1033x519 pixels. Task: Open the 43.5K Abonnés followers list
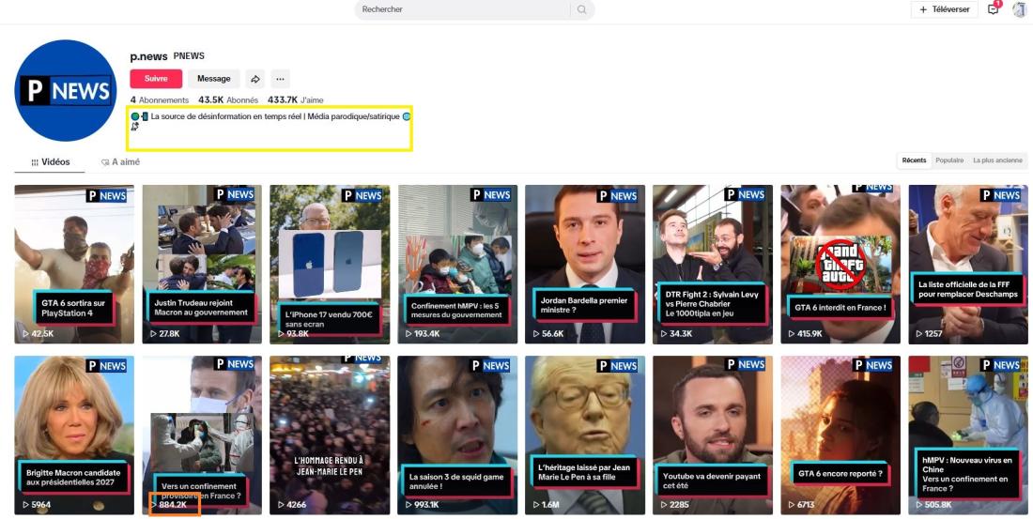point(228,100)
